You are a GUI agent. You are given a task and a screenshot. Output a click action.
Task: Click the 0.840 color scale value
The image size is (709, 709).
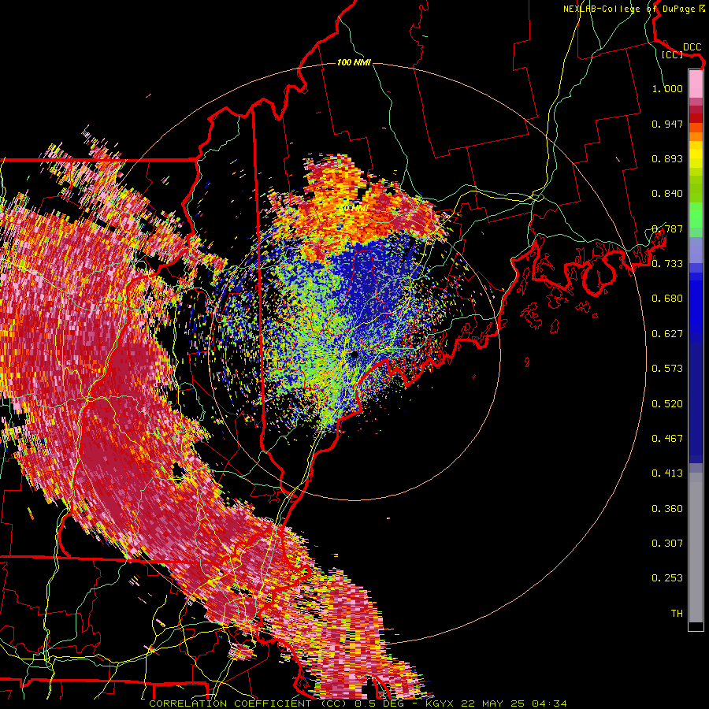667,194
